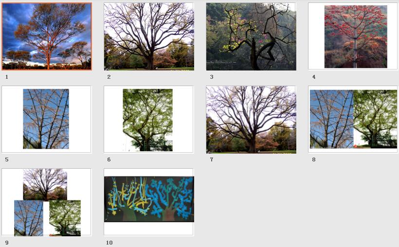Click the number 4 label below the slide

point(314,77)
